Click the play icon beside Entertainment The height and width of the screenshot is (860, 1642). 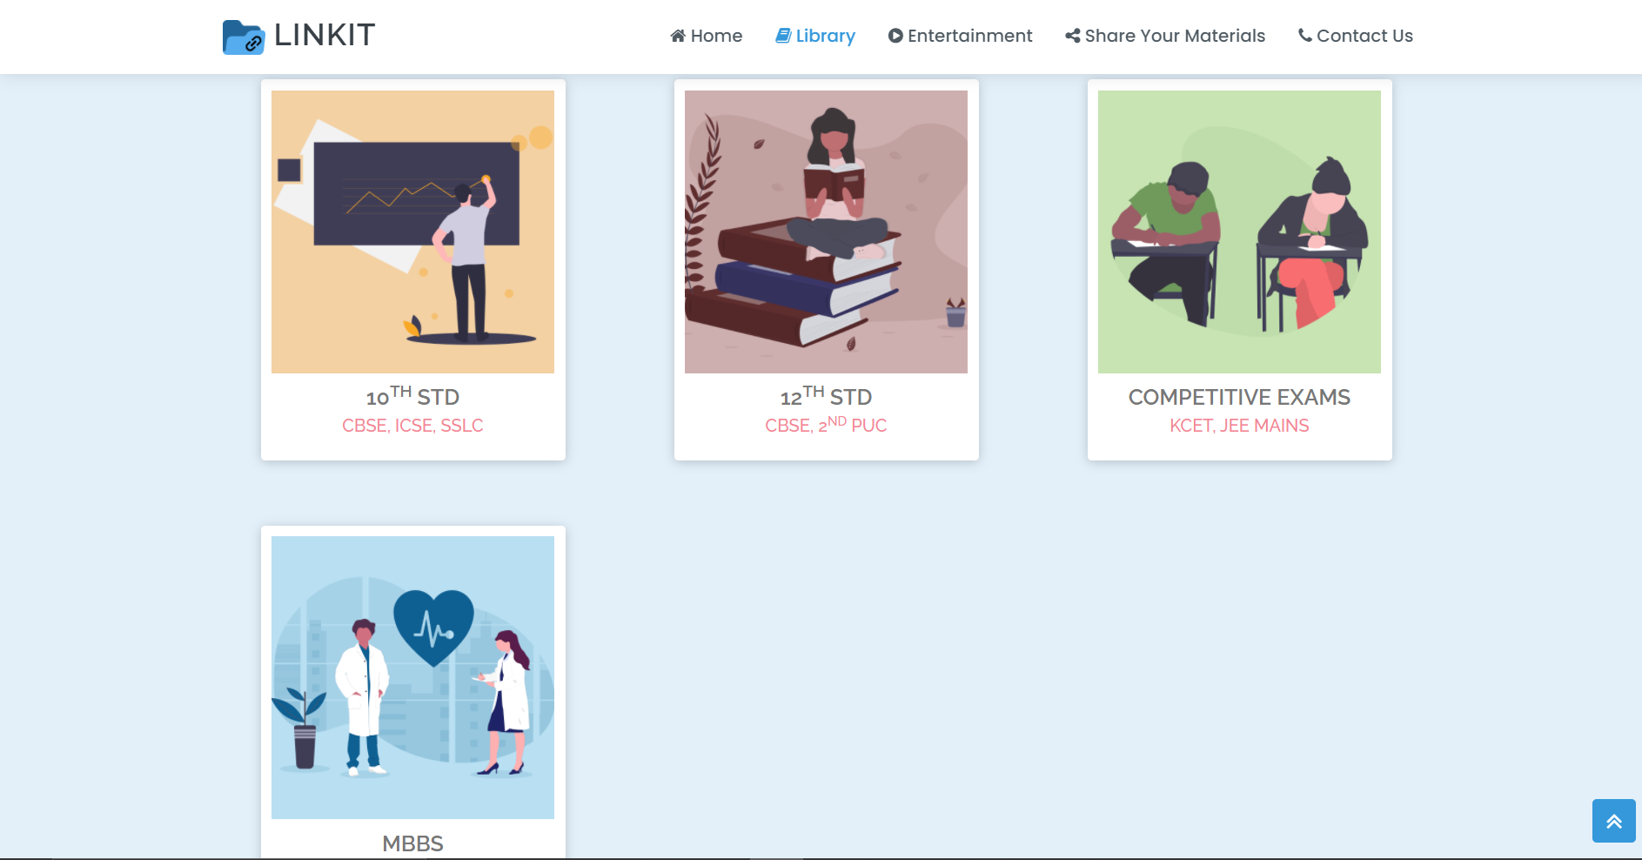[895, 36]
